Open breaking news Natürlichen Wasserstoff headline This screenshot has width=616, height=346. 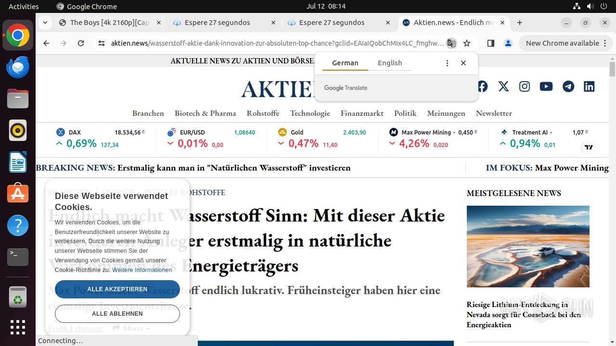tap(234, 168)
